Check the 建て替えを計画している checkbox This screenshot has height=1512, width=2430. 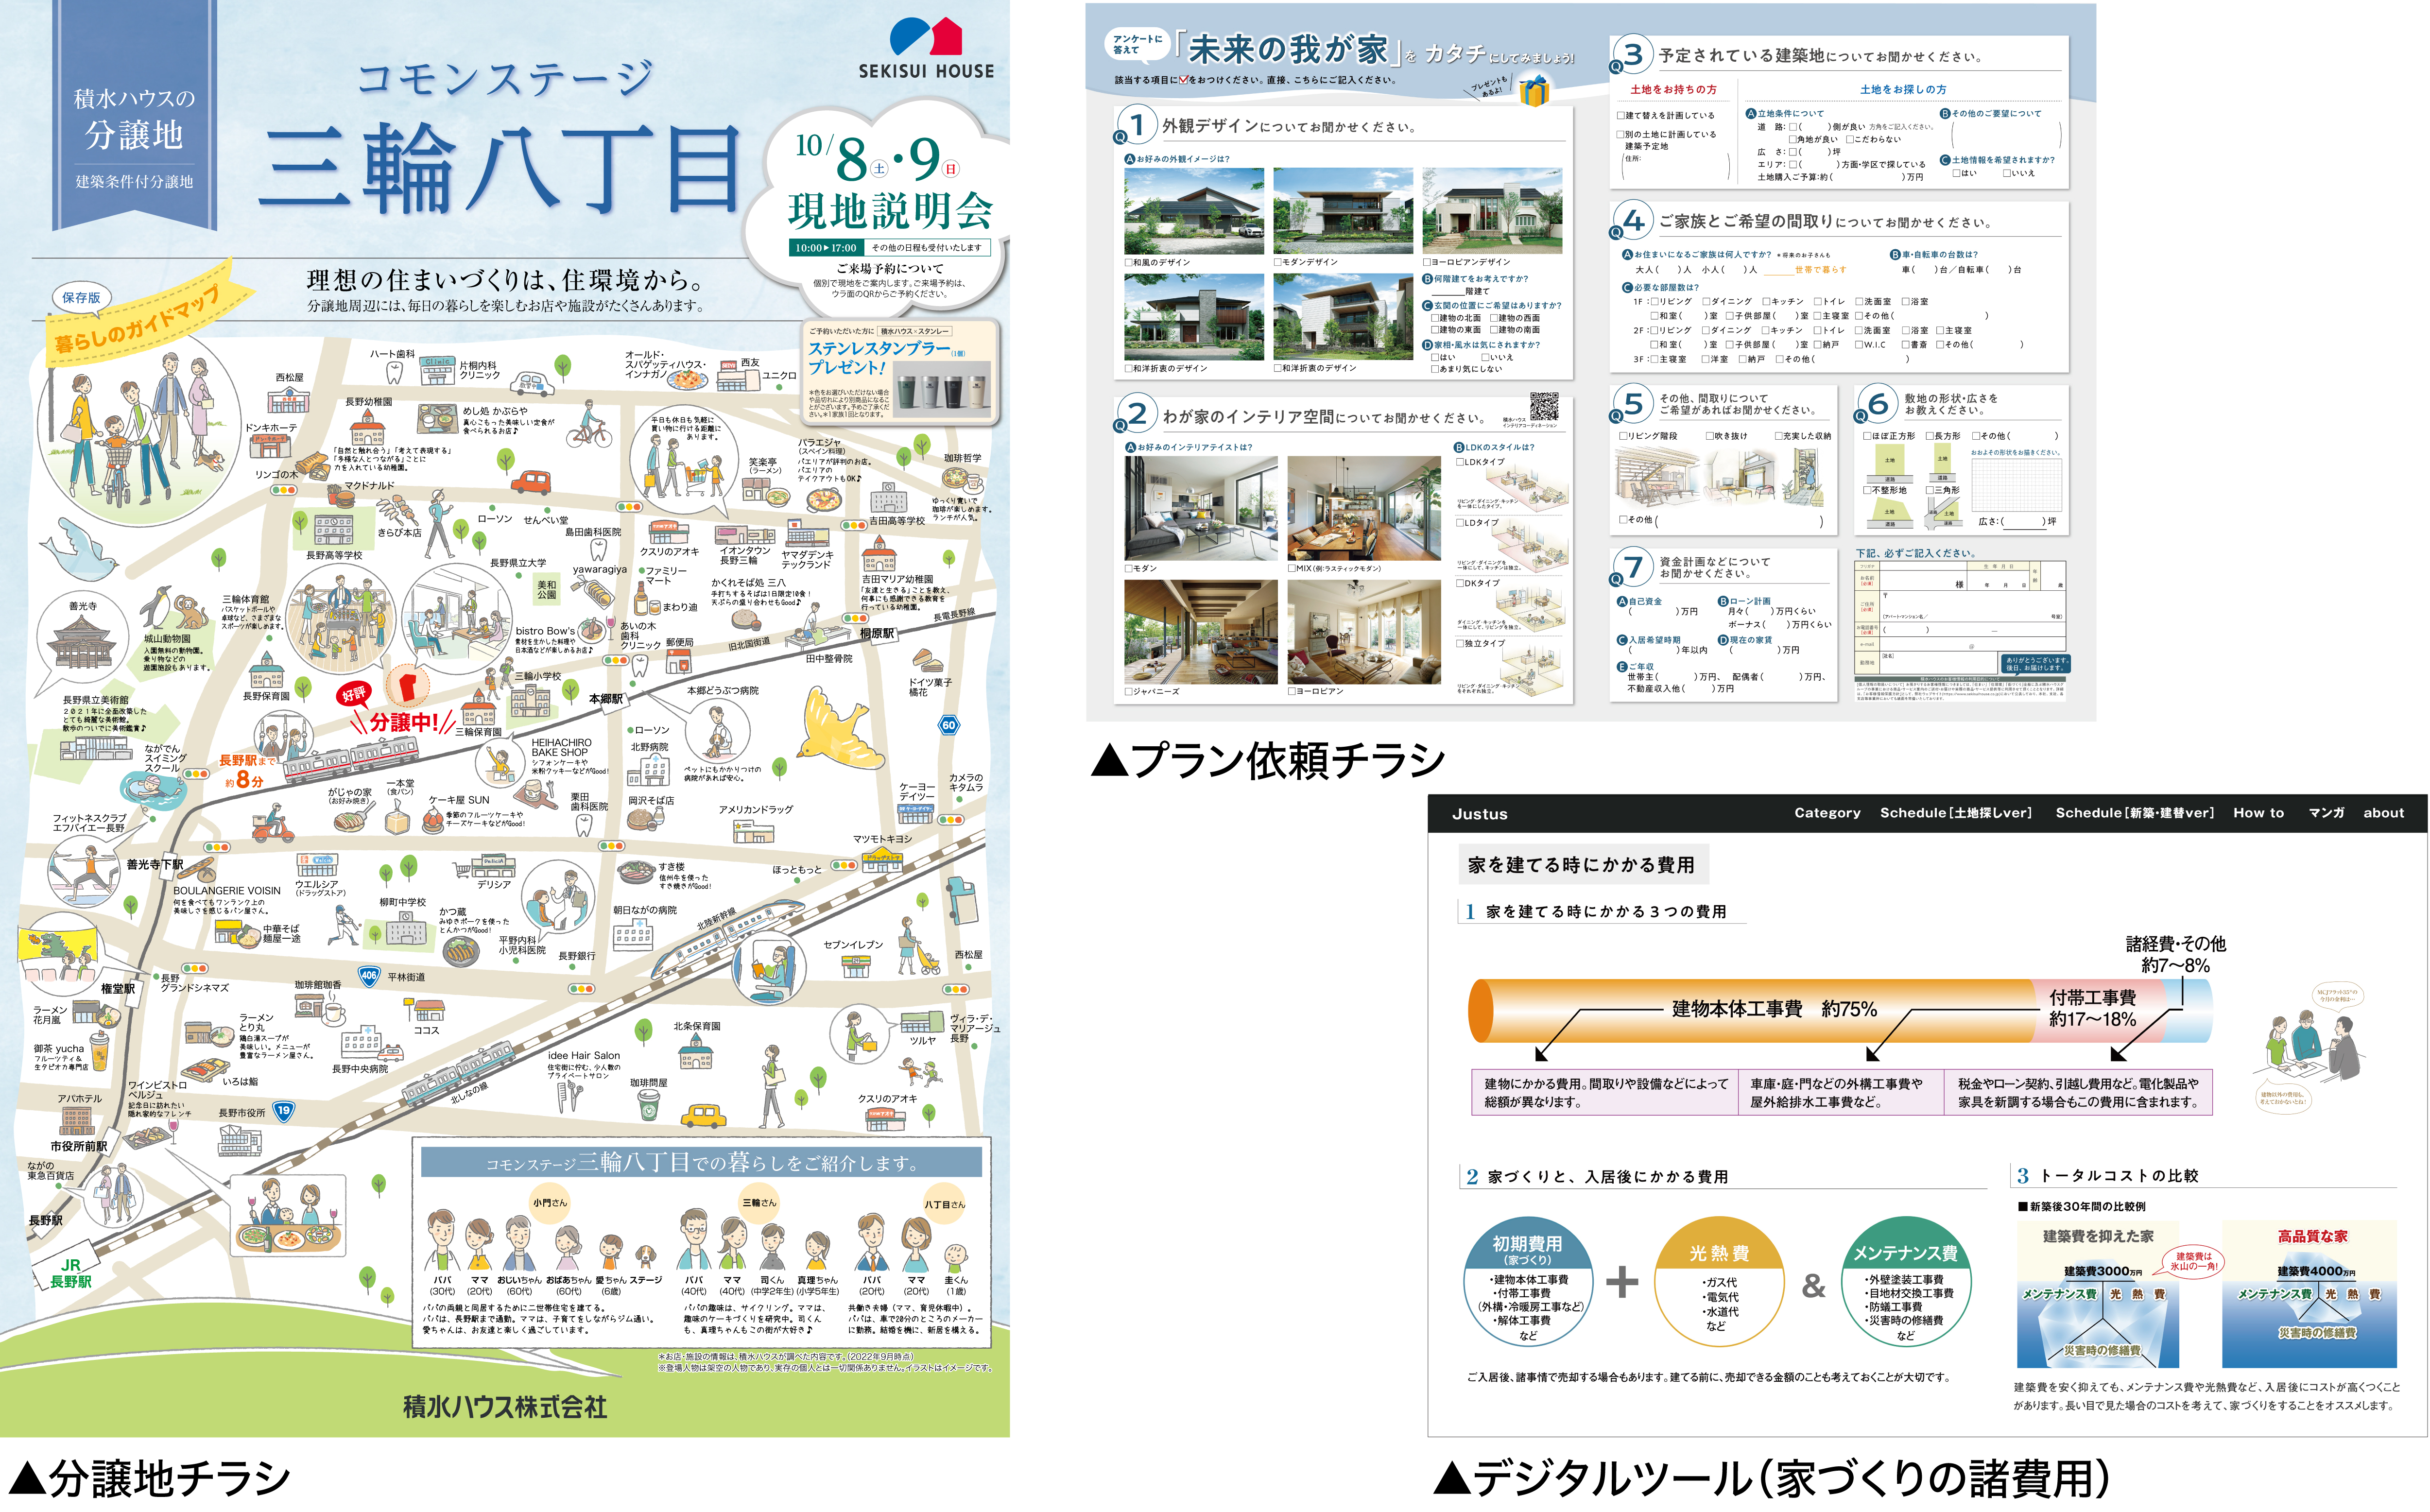pos(1620,116)
